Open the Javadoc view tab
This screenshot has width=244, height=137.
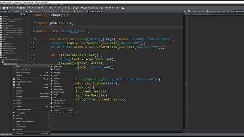pyautogui.click(x=202, y=11)
